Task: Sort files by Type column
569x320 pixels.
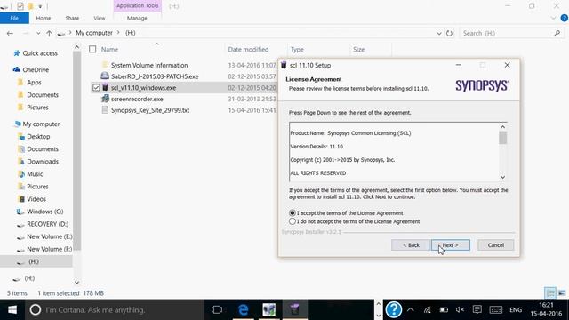Action: [x=297, y=50]
